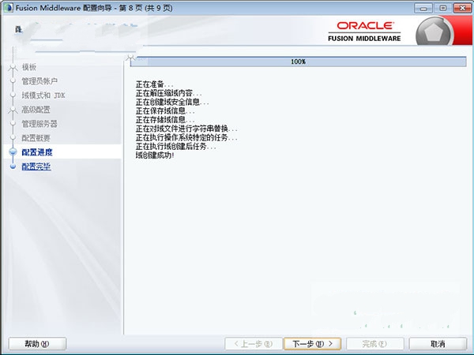This screenshot has height=355, width=474.
Task: Click the 正在执行操作系统特定的任务... log line
Action: [186, 137]
